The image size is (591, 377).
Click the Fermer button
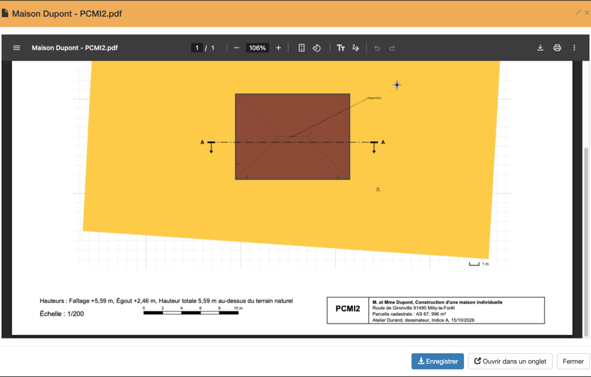(573, 361)
